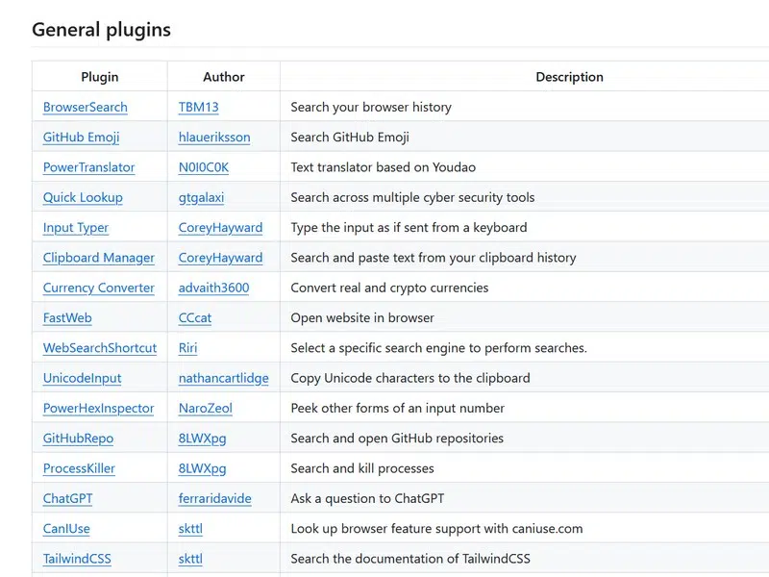Image resolution: width=769 pixels, height=577 pixels.
Task: Open advaith3600's author profile
Action: click(213, 288)
